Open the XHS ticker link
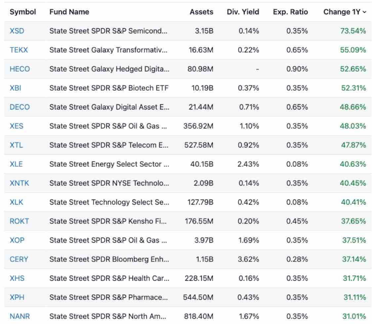This screenshot has width=372, height=324. [17, 278]
